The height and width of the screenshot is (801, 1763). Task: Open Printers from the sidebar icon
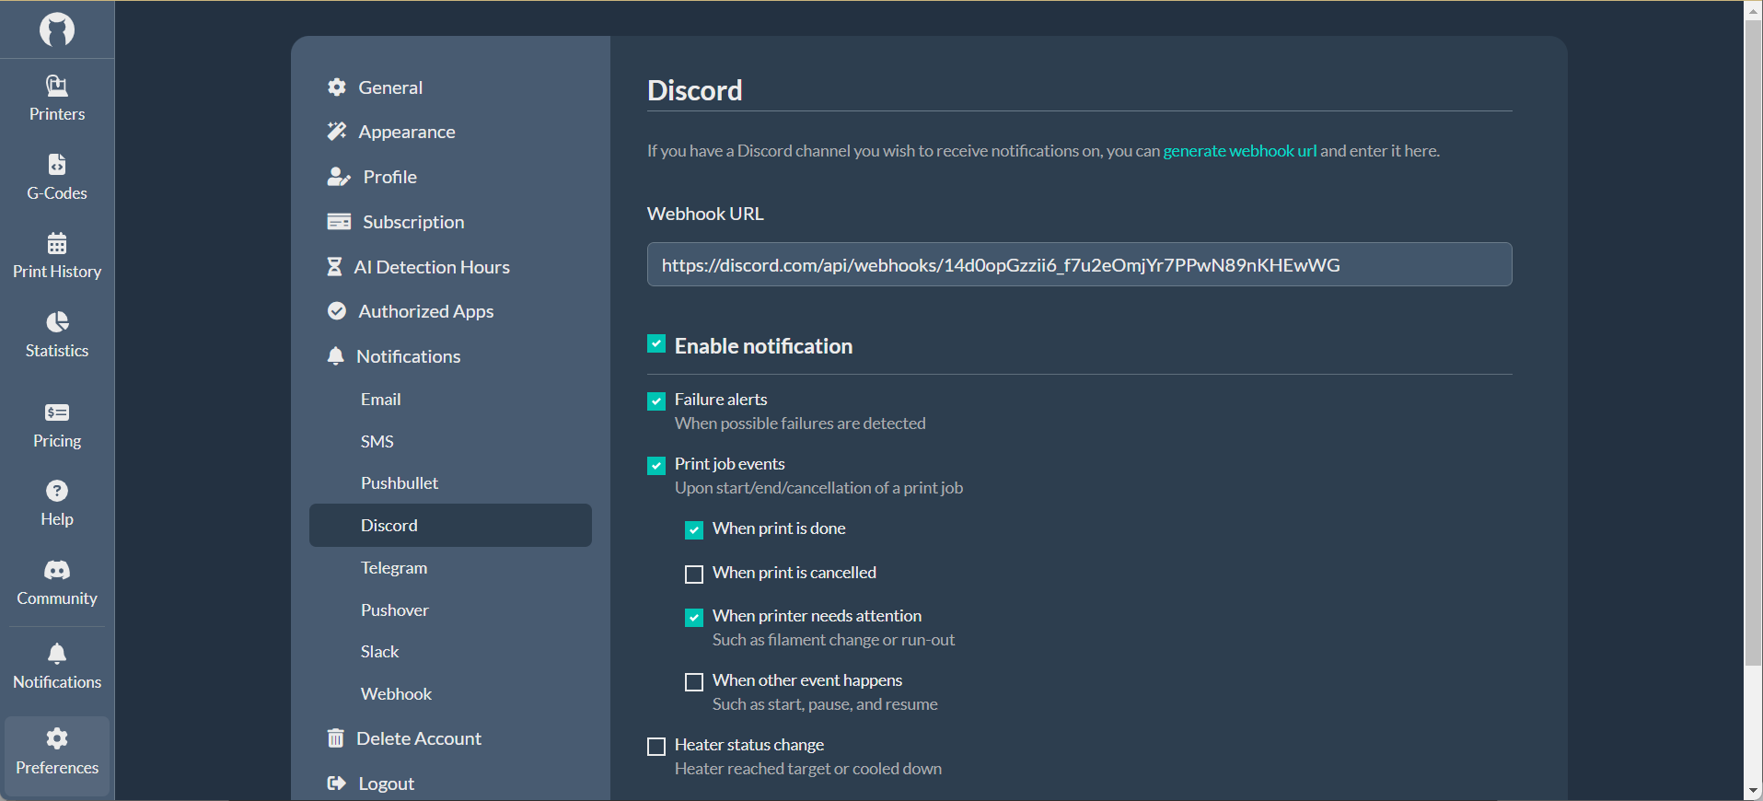[57, 86]
